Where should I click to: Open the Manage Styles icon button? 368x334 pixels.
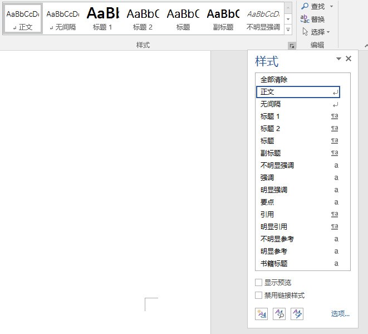(x=297, y=314)
